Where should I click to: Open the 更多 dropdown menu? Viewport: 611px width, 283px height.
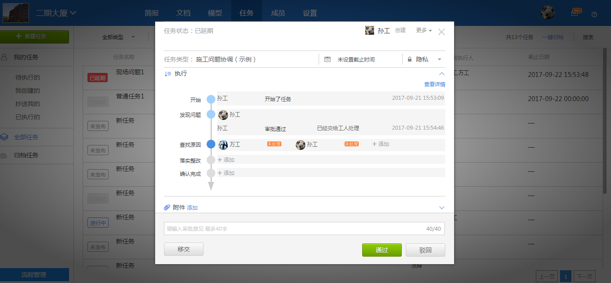[424, 30]
